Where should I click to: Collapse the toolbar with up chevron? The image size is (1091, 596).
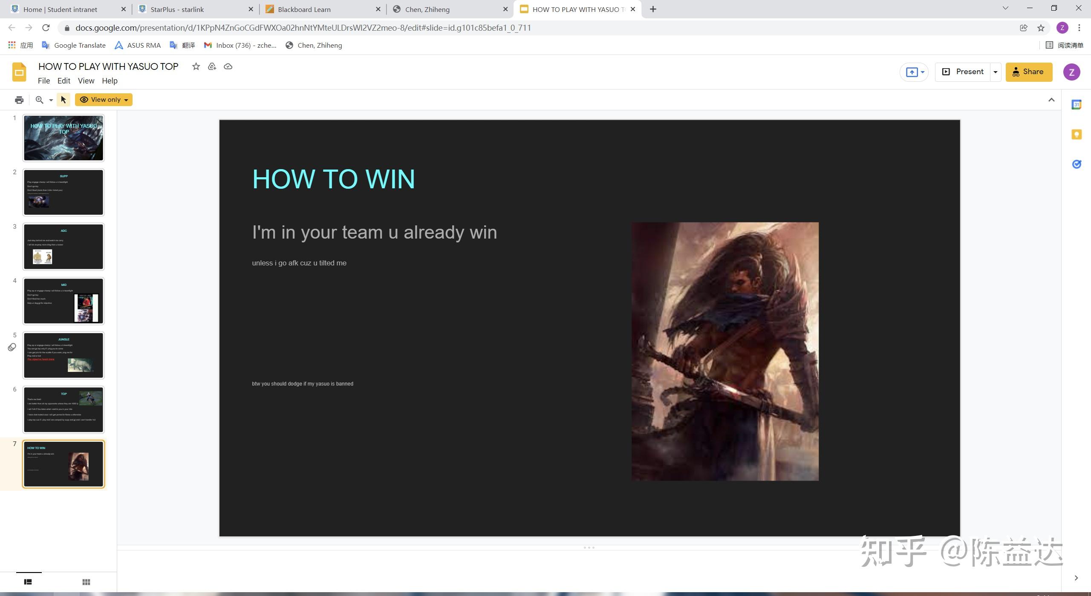(1051, 100)
